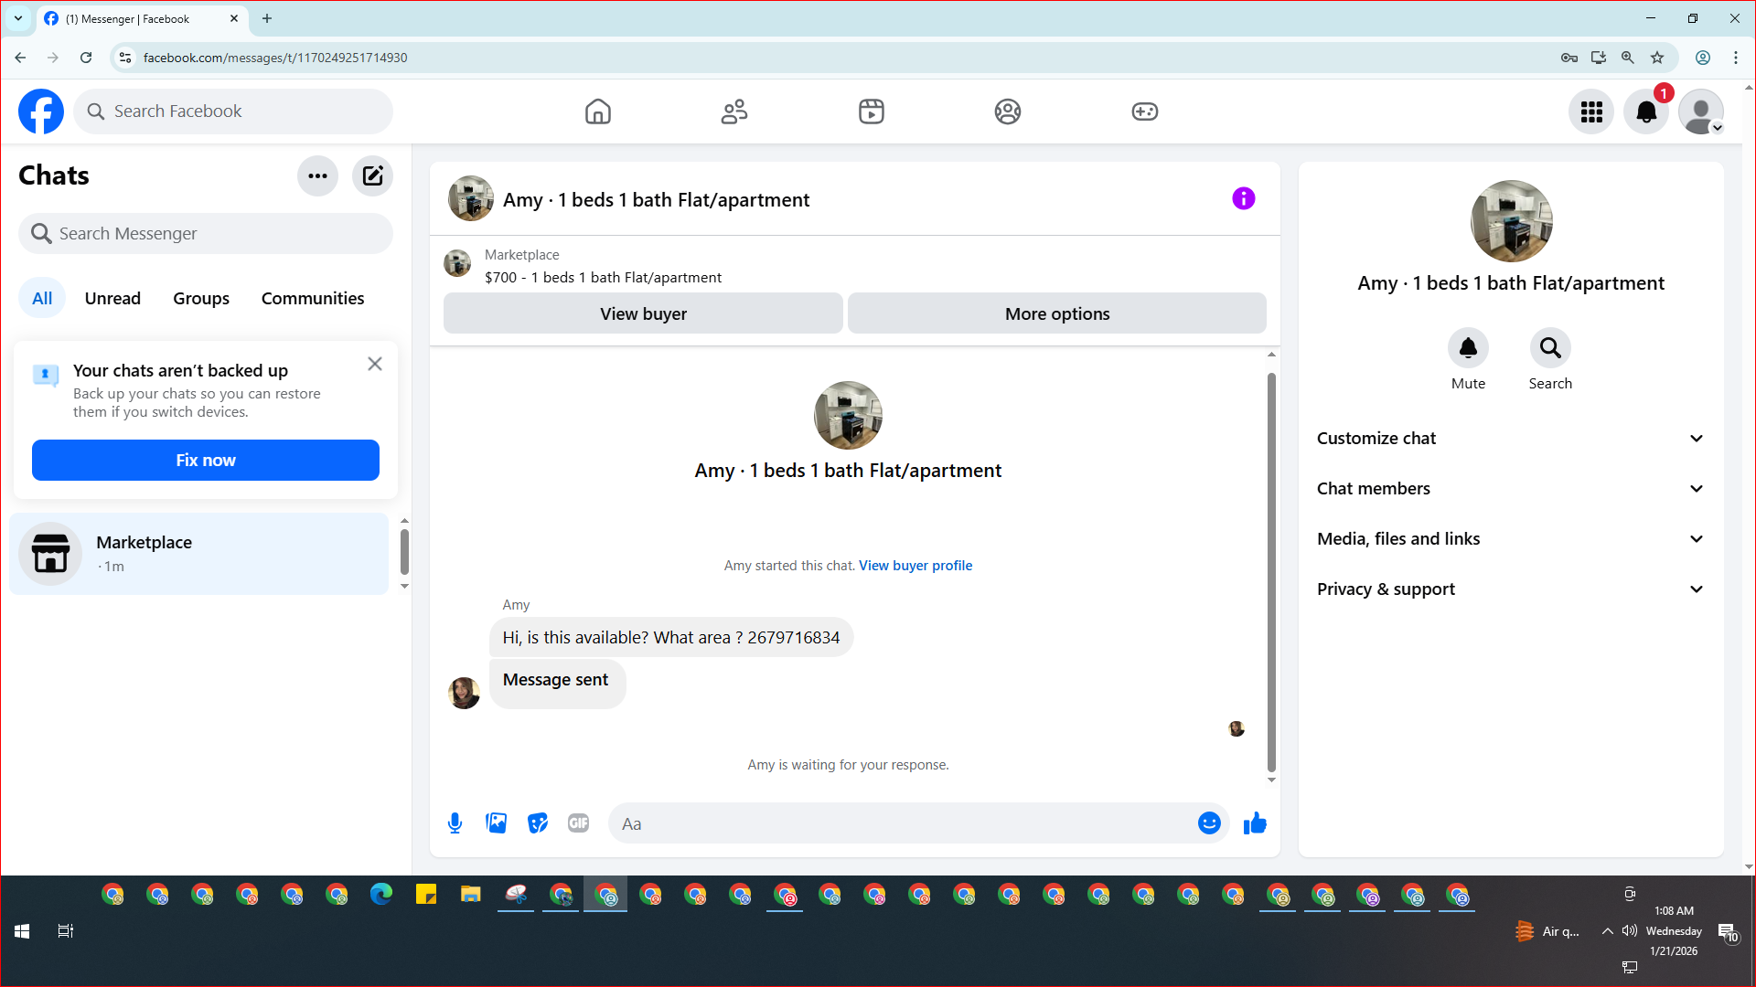Go to the Home feed icon

[598, 111]
